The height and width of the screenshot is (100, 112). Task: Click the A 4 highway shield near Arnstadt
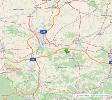[33, 59]
